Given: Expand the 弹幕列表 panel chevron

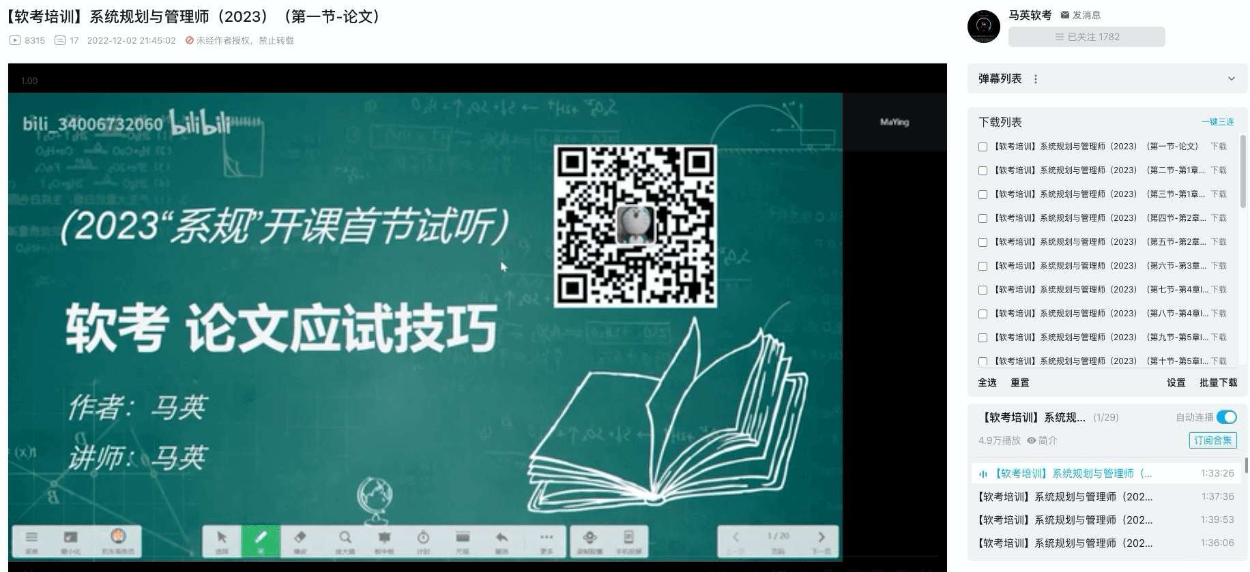Looking at the screenshot, I should [1232, 79].
